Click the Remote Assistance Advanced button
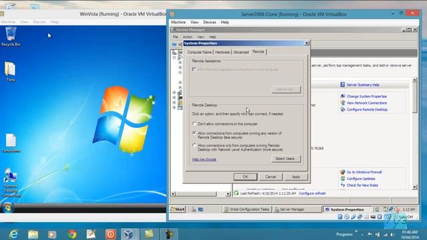The image size is (427, 240). (x=286, y=89)
